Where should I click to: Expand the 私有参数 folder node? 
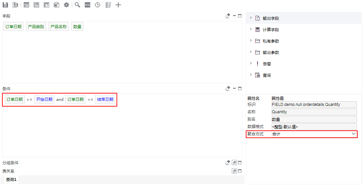tap(251, 40)
